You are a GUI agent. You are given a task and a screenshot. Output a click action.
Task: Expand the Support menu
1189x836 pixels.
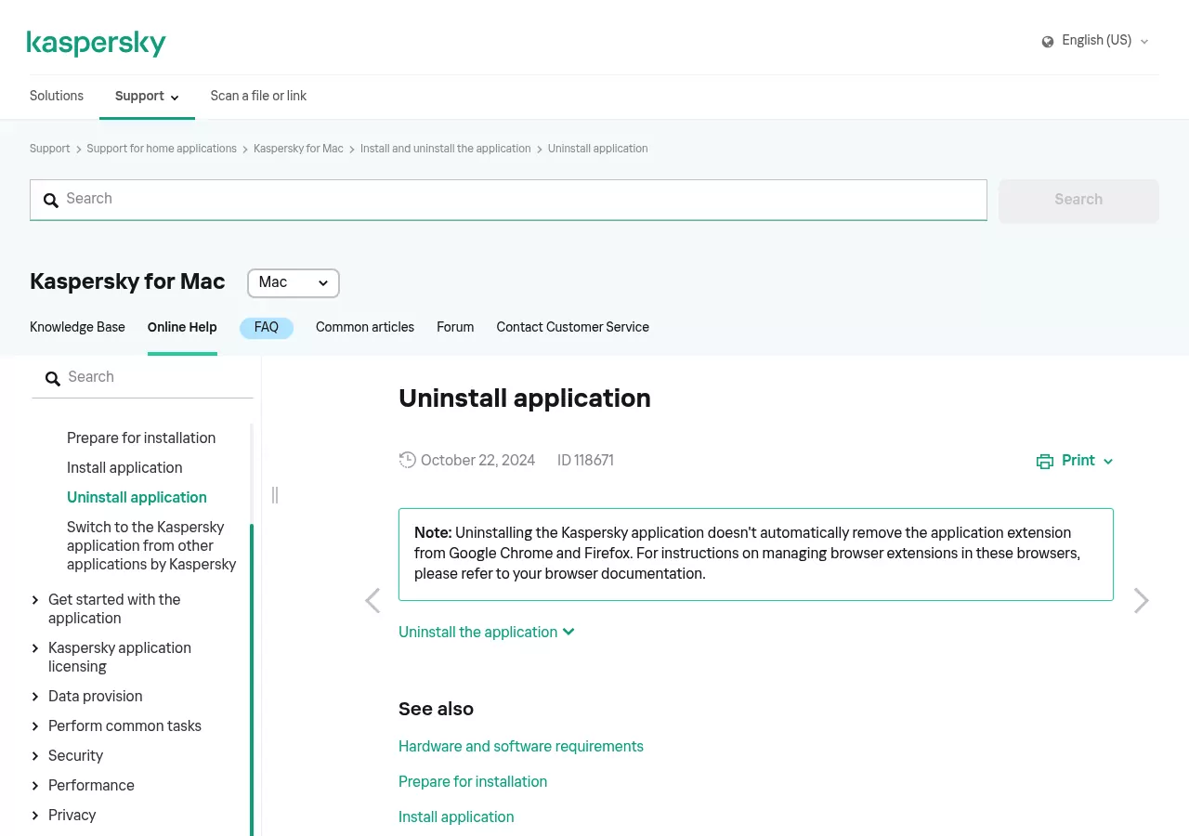click(147, 96)
